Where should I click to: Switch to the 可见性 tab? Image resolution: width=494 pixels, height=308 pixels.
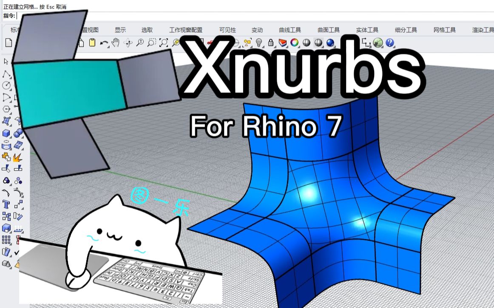click(x=228, y=30)
